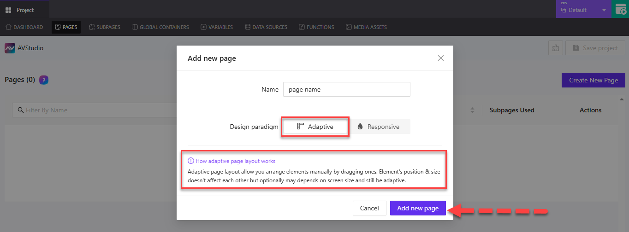Close the Add new page dialog
The image size is (629, 232).
coord(441,58)
